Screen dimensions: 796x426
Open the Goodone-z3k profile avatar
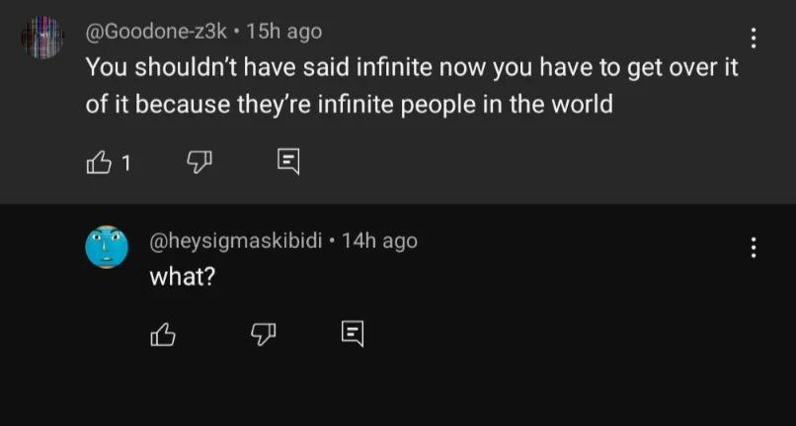tap(41, 39)
